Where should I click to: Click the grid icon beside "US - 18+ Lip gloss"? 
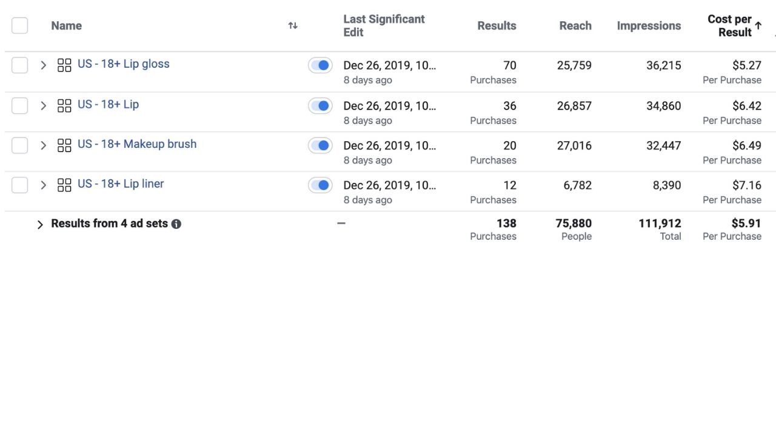pyautogui.click(x=64, y=65)
